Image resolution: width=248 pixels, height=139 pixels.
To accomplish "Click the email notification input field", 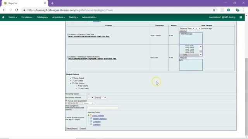I will point(103,108).
